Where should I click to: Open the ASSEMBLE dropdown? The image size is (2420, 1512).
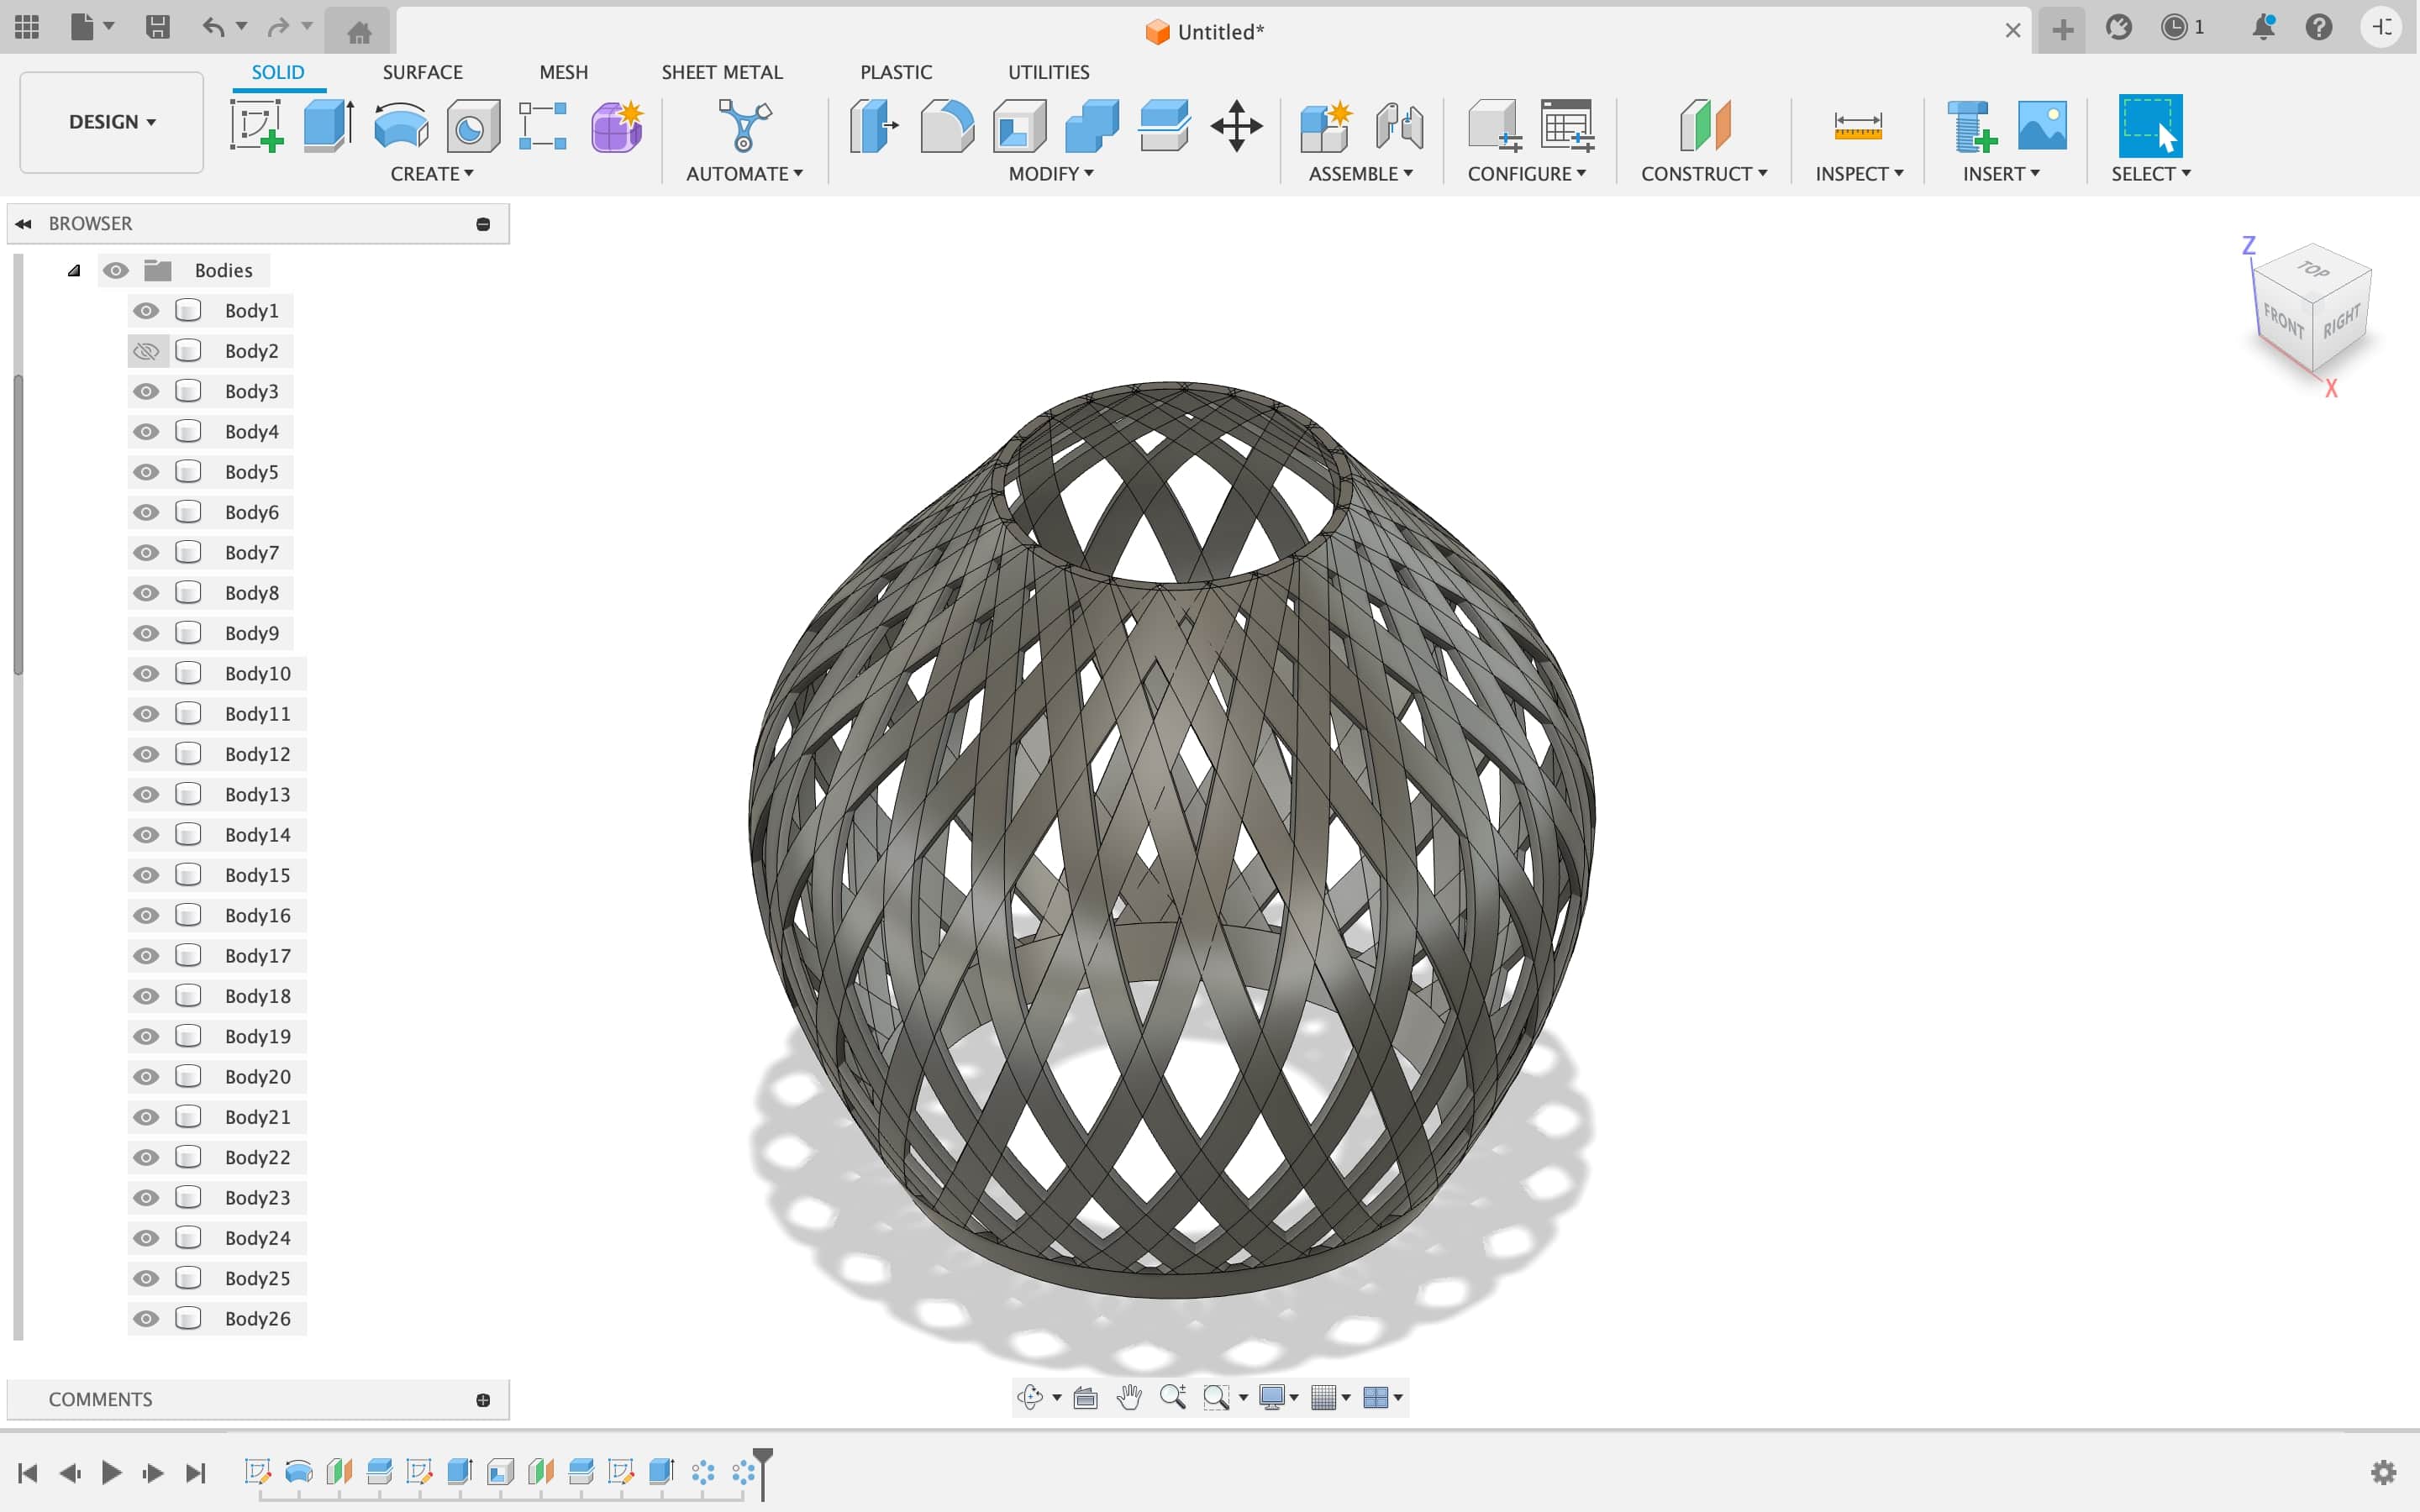(x=1361, y=174)
